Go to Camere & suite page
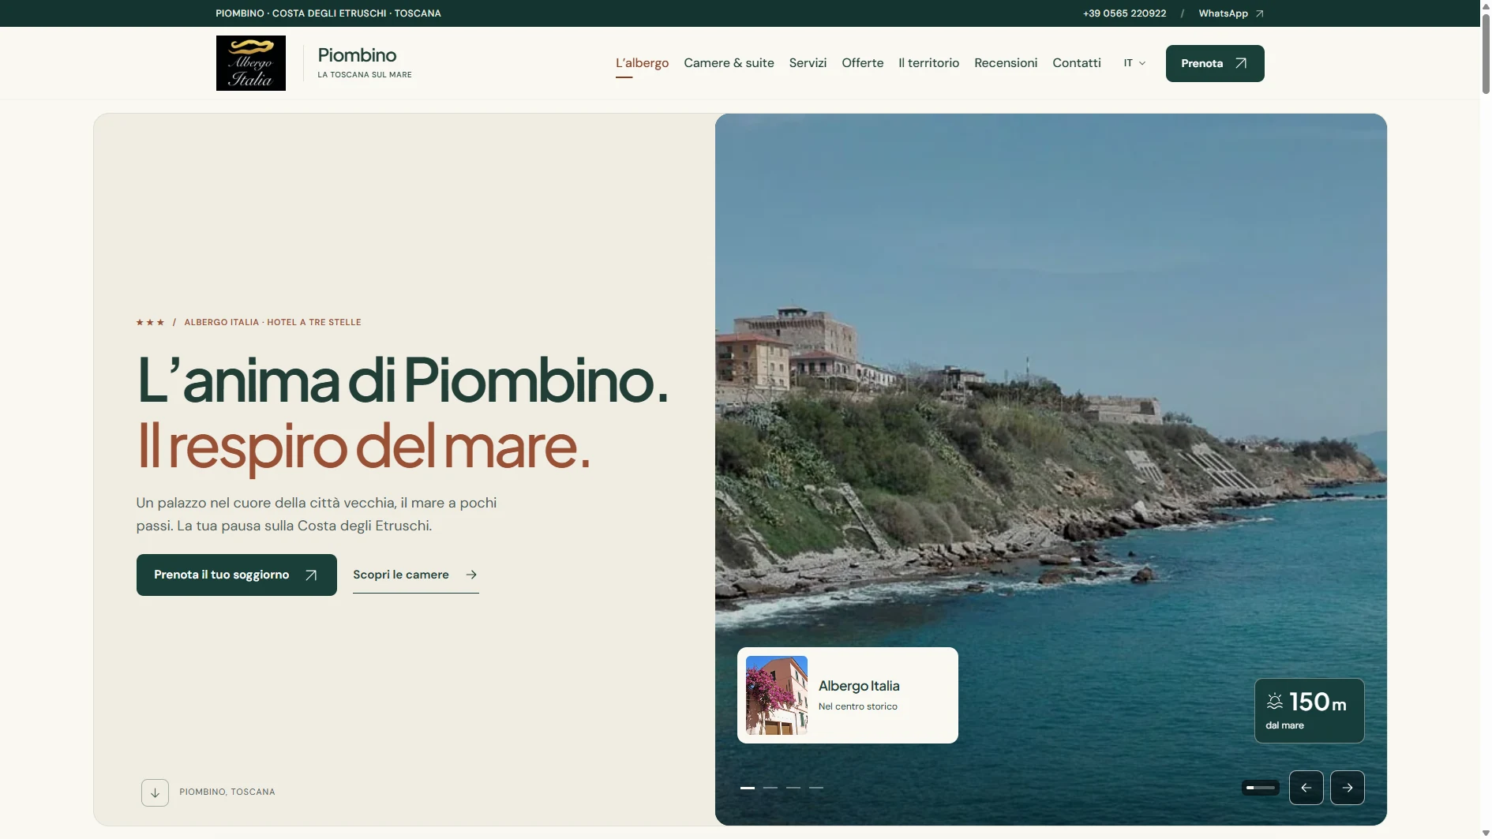Image resolution: width=1492 pixels, height=839 pixels. click(x=729, y=63)
